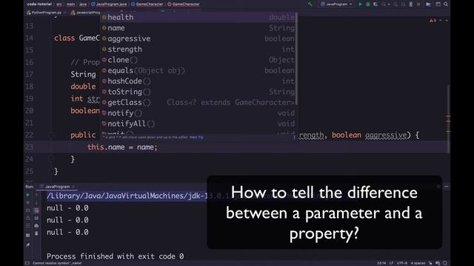474x266 pixels.
Task: Choose 'aggressive' boolean completion suggestion
Action: [198, 38]
